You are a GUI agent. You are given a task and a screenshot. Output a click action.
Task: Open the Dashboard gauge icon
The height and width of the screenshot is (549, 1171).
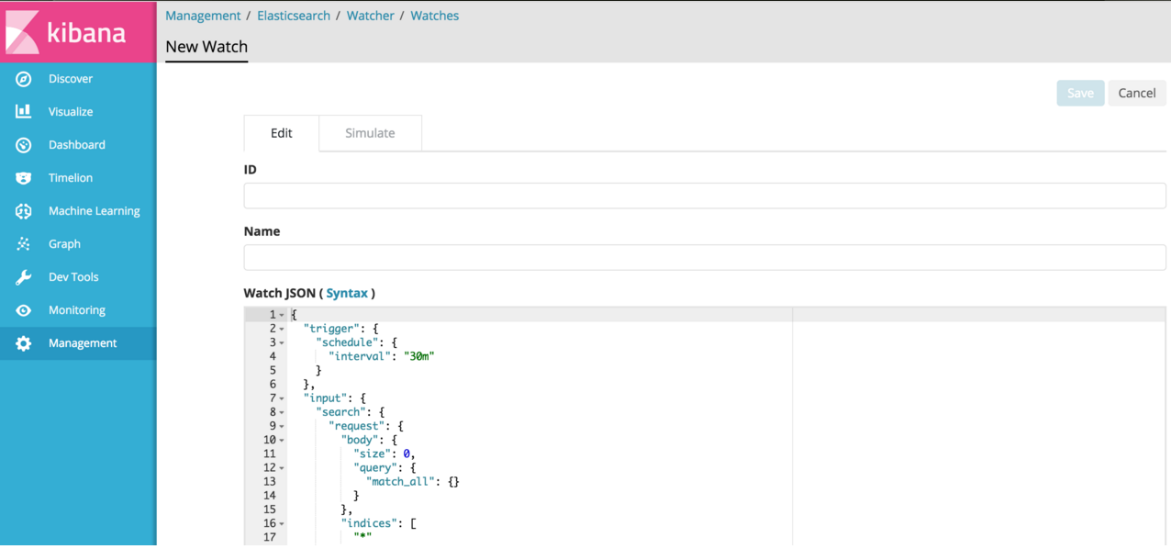pos(24,145)
